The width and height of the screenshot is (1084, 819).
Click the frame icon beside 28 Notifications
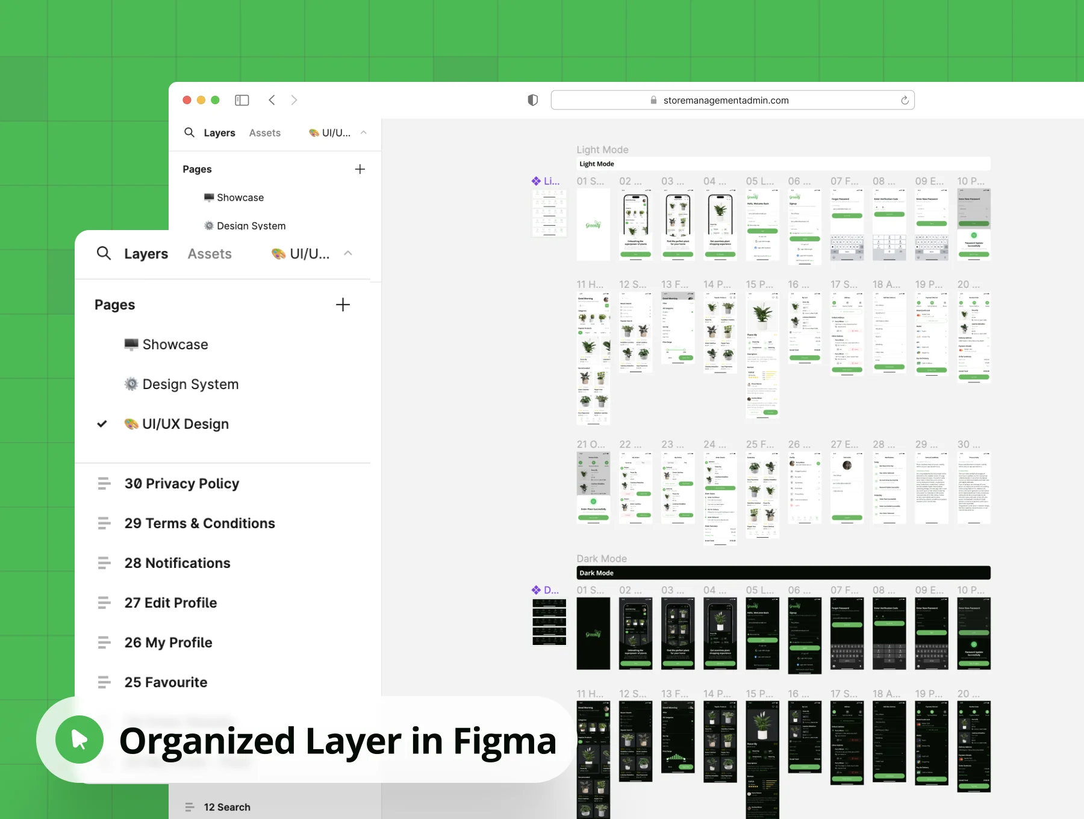coord(104,563)
